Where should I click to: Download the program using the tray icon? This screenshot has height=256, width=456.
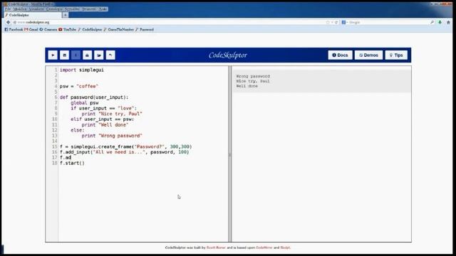coord(87,55)
